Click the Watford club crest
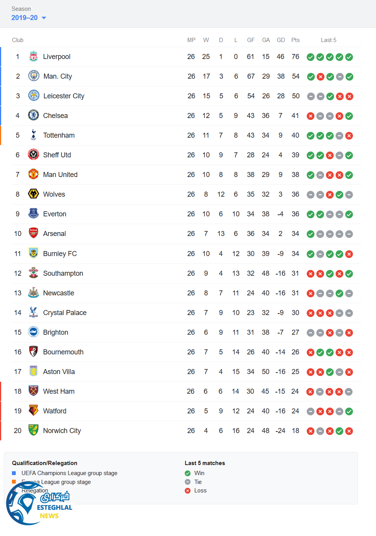 coord(33,411)
